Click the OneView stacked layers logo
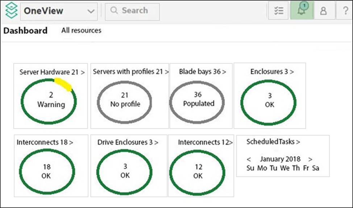 pyautogui.click(x=11, y=11)
